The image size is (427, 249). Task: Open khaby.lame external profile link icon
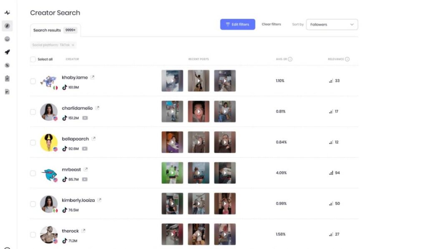pyautogui.click(x=93, y=78)
